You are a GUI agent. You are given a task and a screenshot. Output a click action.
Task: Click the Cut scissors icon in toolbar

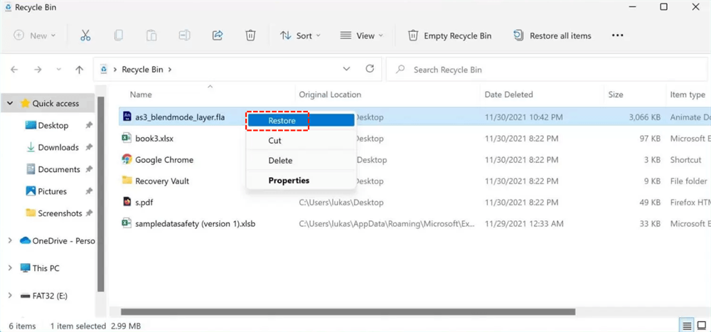[x=85, y=36]
